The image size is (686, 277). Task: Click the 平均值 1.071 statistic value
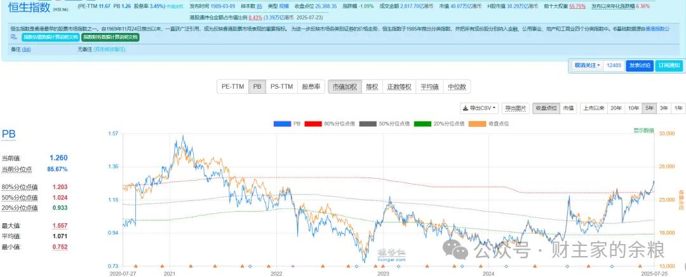[x=60, y=236]
